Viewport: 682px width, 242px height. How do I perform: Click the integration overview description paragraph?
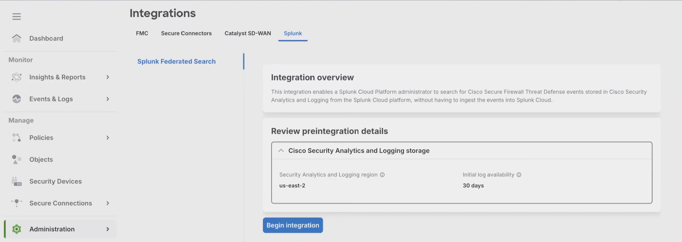click(459, 96)
